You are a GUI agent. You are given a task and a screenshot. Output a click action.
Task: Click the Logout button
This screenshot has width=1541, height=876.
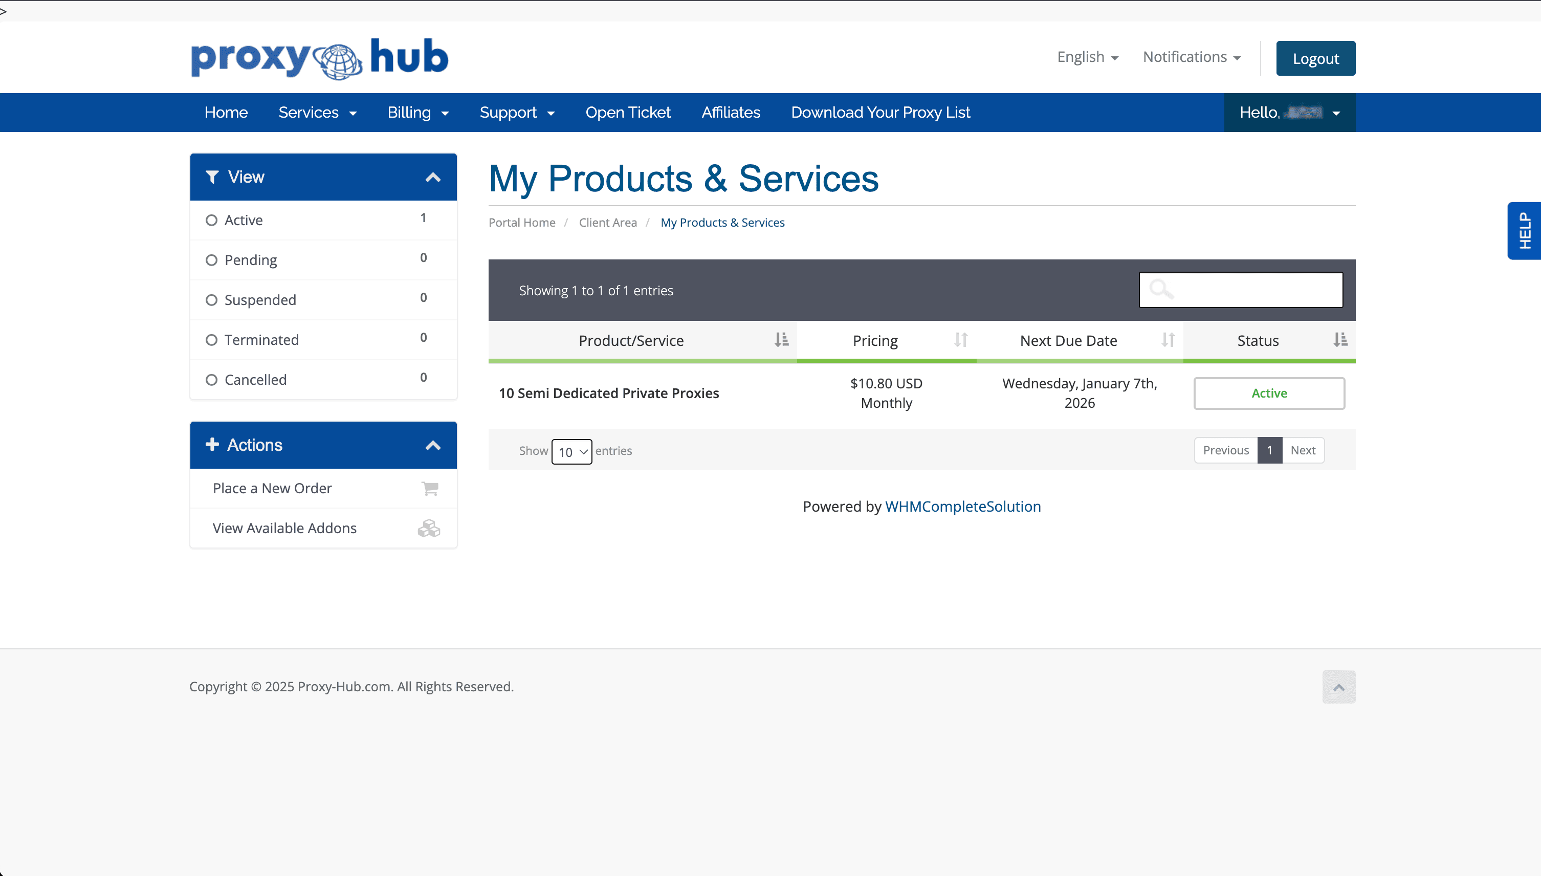1315,58
